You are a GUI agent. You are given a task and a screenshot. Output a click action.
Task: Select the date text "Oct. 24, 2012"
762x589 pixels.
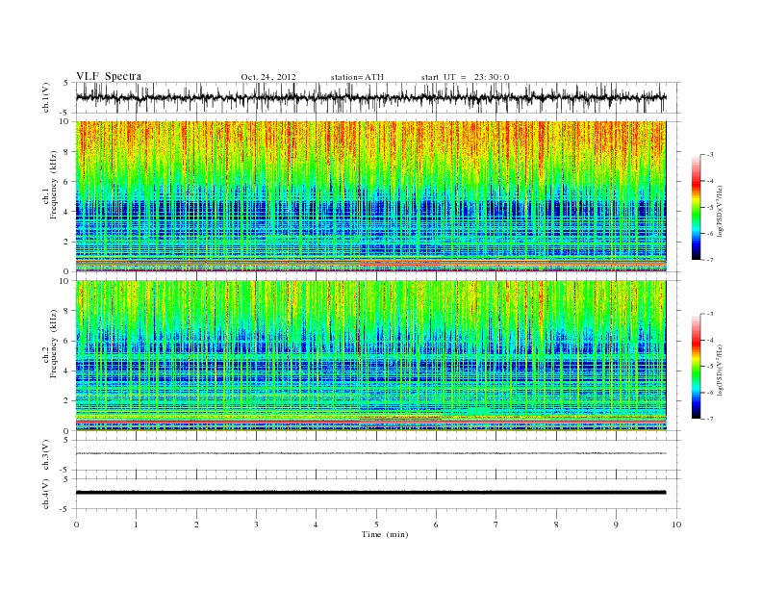(x=268, y=77)
